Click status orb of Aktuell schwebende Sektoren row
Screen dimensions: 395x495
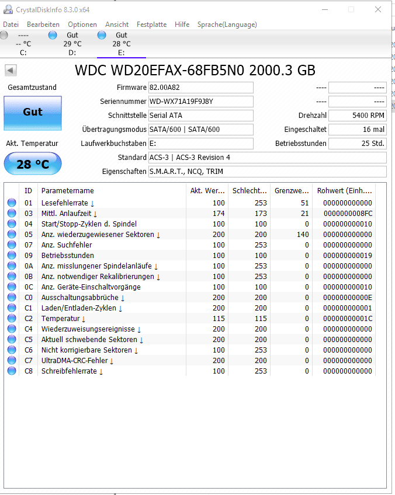coord(12,339)
